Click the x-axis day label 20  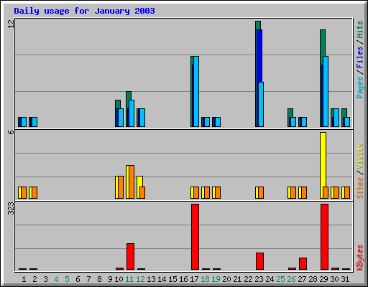click(x=226, y=279)
